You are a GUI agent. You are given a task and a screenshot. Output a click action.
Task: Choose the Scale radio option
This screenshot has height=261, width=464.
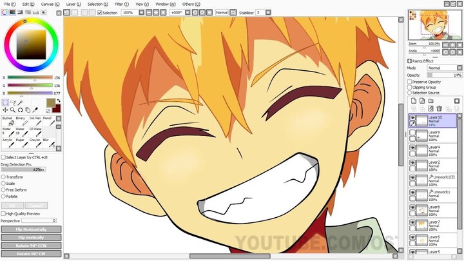point(3,184)
